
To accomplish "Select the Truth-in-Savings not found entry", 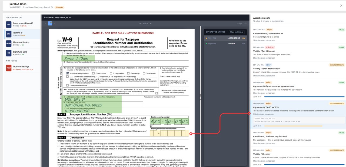I will [x=22, y=68].
